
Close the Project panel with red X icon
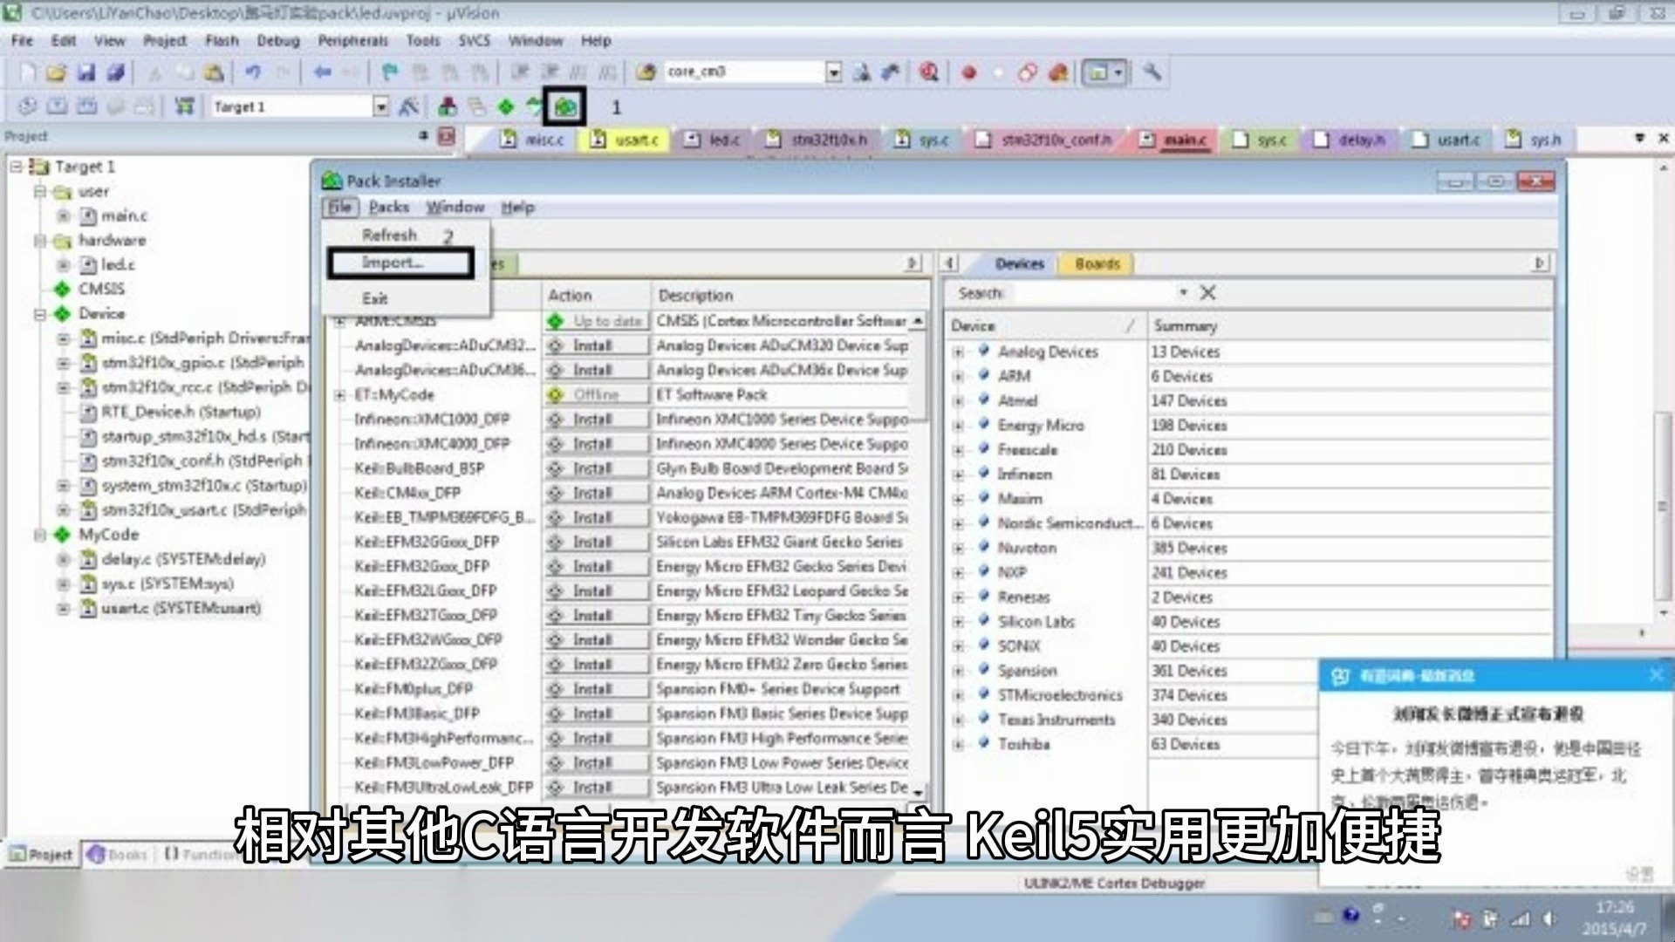[x=447, y=136]
